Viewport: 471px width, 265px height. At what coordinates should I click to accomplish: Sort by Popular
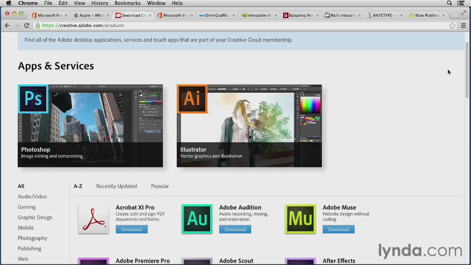click(160, 186)
